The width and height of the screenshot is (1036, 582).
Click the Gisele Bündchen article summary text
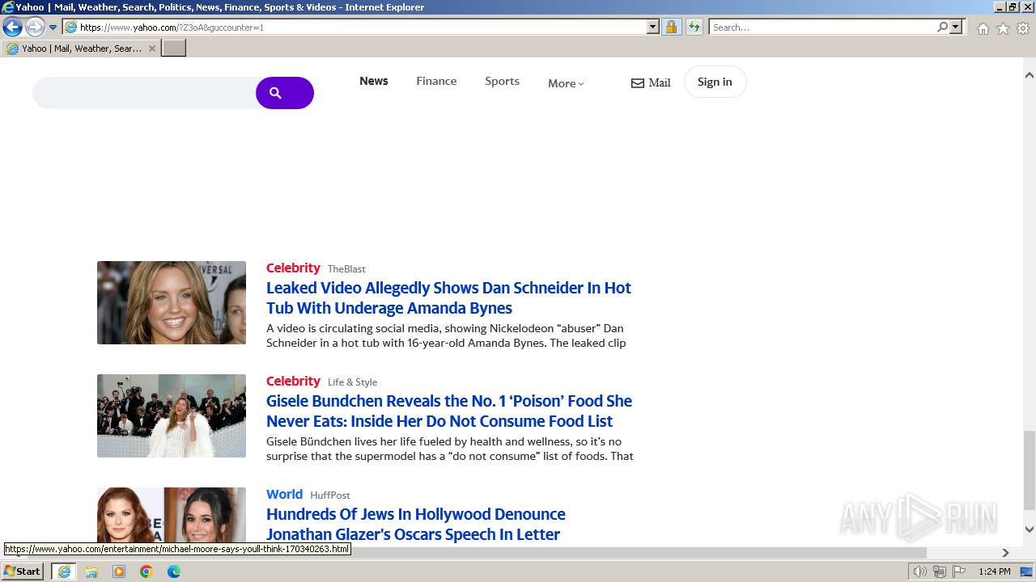click(450, 449)
